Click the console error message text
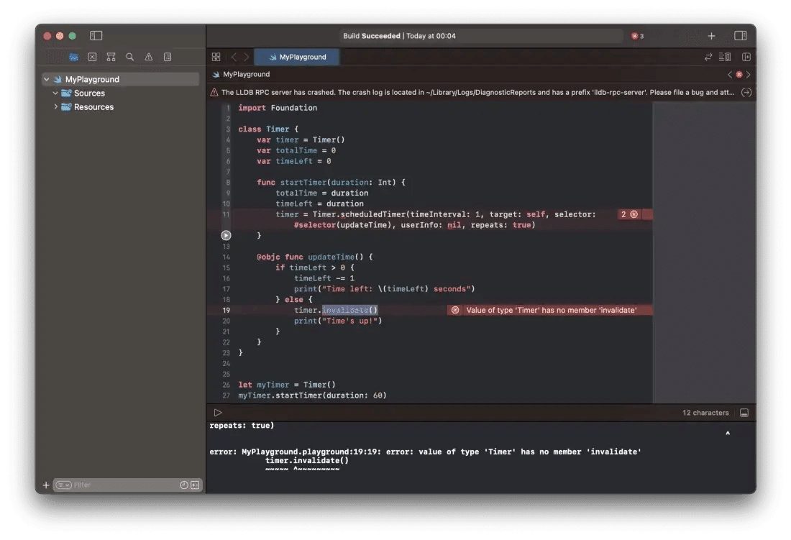 425,452
